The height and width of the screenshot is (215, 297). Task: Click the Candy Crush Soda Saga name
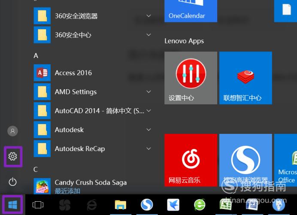pyautogui.click(x=91, y=182)
